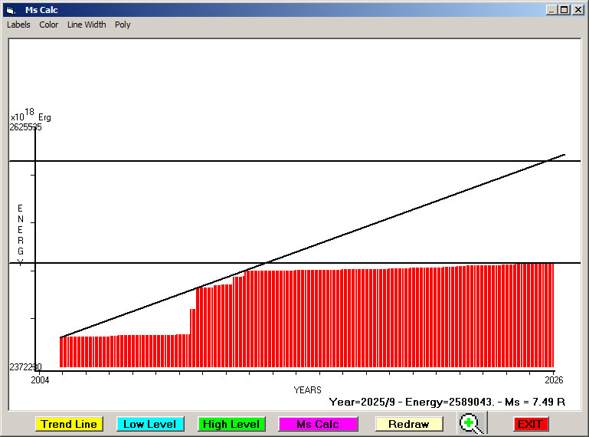Select the green High Level button
Screen dimensions: 589x437
pyautogui.click(x=231, y=424)
